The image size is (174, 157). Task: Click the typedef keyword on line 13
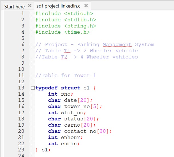click(46, 88)
